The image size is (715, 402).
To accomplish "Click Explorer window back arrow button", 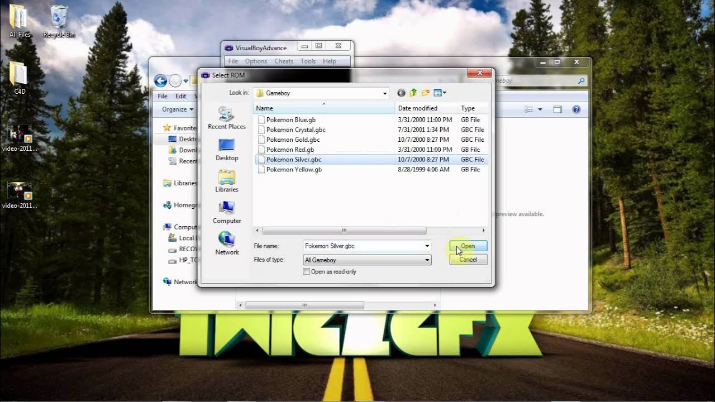I will tap(160, 81).
